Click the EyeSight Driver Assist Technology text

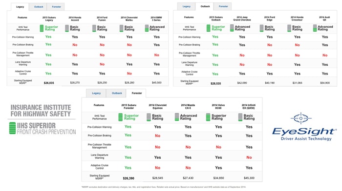point(306,138)
